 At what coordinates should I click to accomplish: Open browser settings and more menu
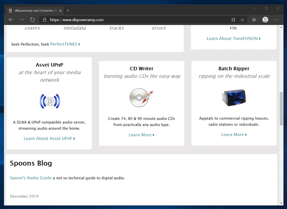276,20
